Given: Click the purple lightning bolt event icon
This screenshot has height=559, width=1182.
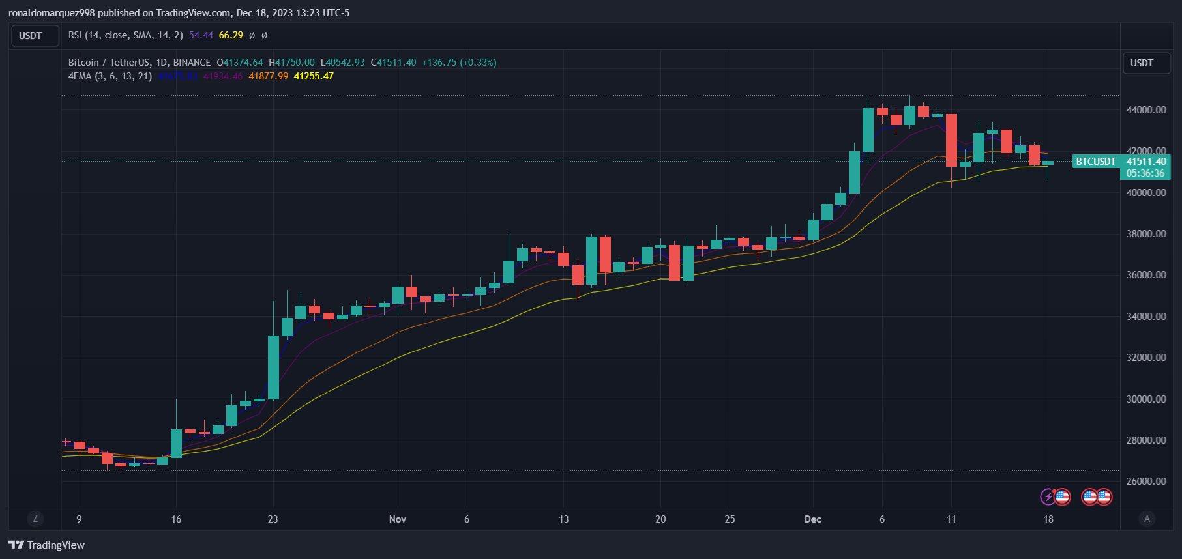Looking at the screenshot, I should click(x=1047, y=497).
